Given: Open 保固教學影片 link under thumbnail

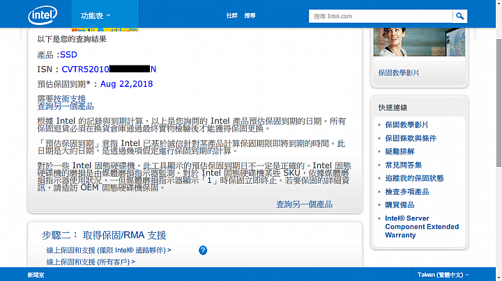Looking at the screenshot, I should click(399, 73).
